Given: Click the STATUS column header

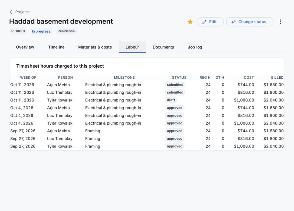Looking at the screenshot, I should pos(179,78).
